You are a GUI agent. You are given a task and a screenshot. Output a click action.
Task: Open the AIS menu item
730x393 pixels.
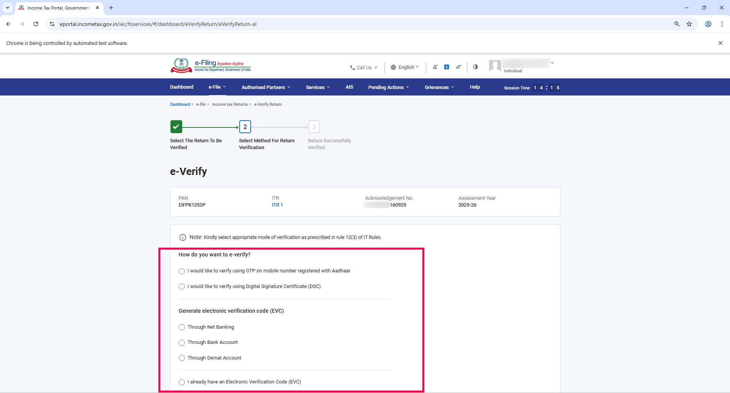349,87
